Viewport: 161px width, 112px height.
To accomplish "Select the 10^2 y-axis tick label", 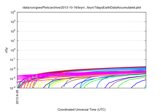I will 13,31.
